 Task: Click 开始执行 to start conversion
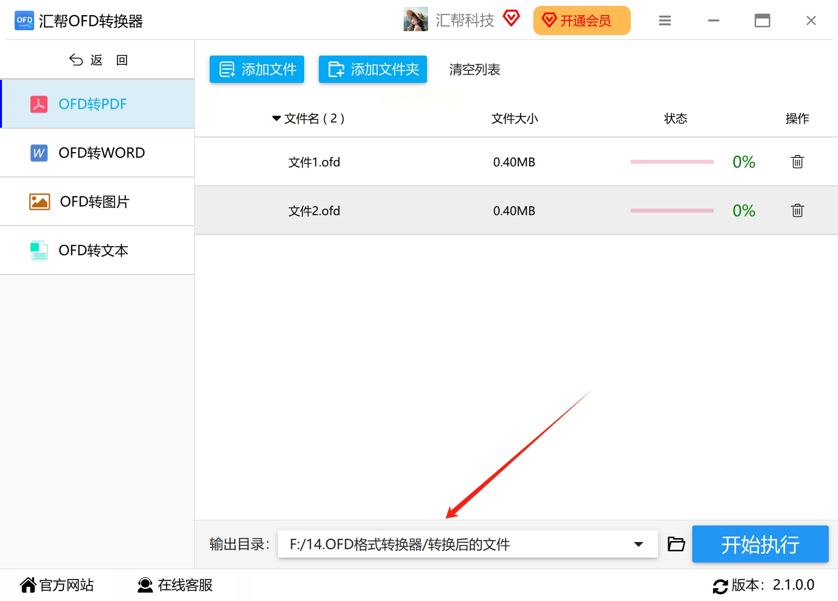coord(760,544)
